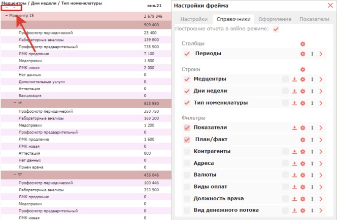Viewport: 337px width, 220px height.
Task: Open the Показатели tab
Action: [314, 19]
